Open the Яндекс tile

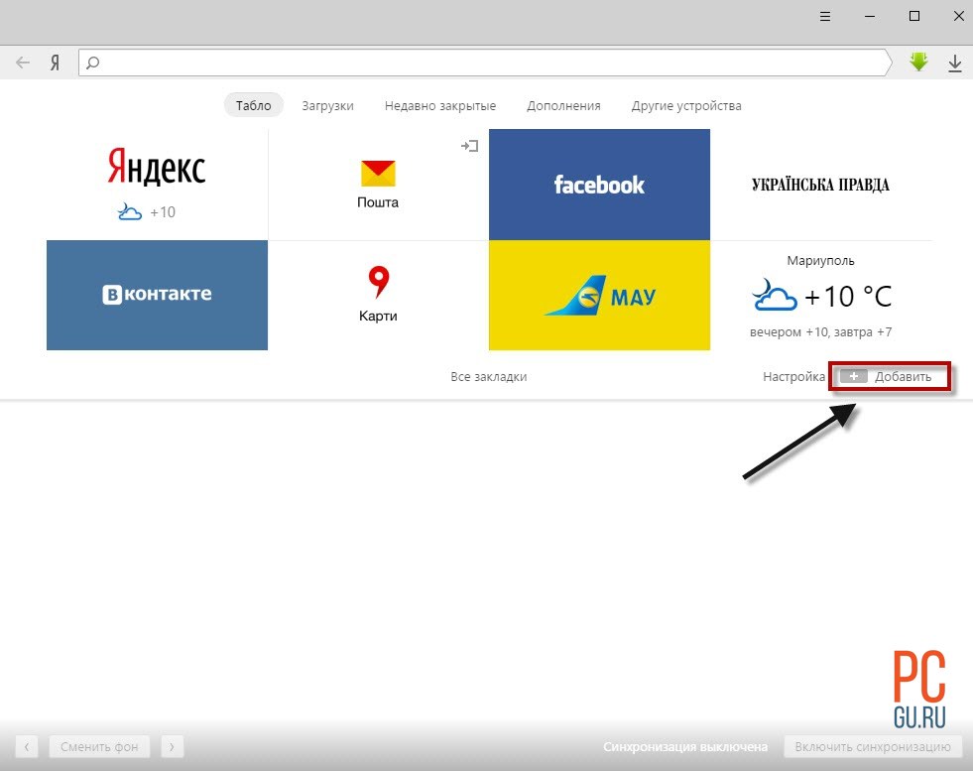pos(157,185)
